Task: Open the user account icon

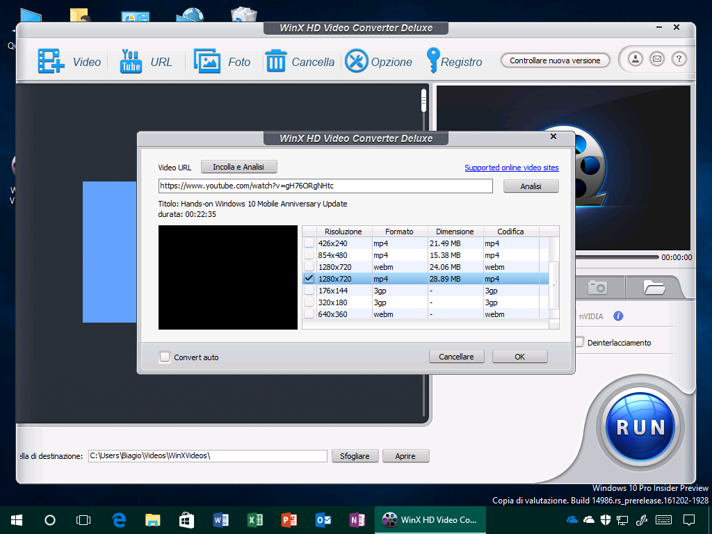Action: coord(636,59)
